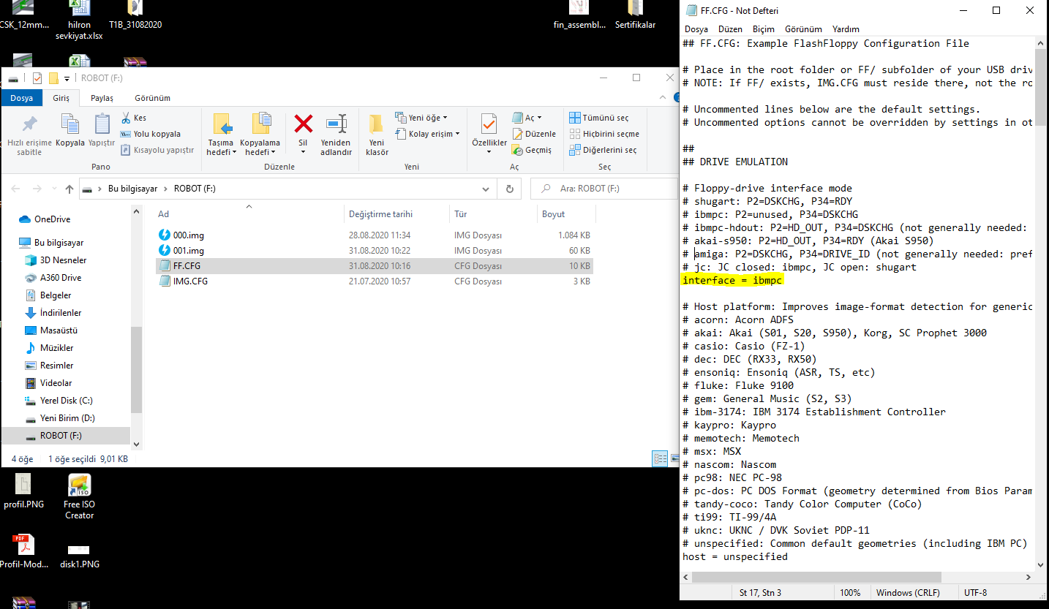Click Tümünü seç in ribbon
The image size is (1049, 609).
(x=598, y=118)
